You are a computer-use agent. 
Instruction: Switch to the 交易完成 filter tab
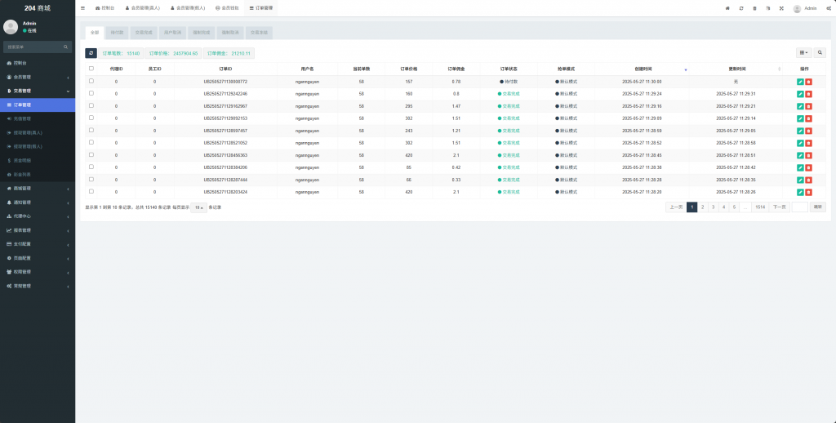click(x=144, y=33)
